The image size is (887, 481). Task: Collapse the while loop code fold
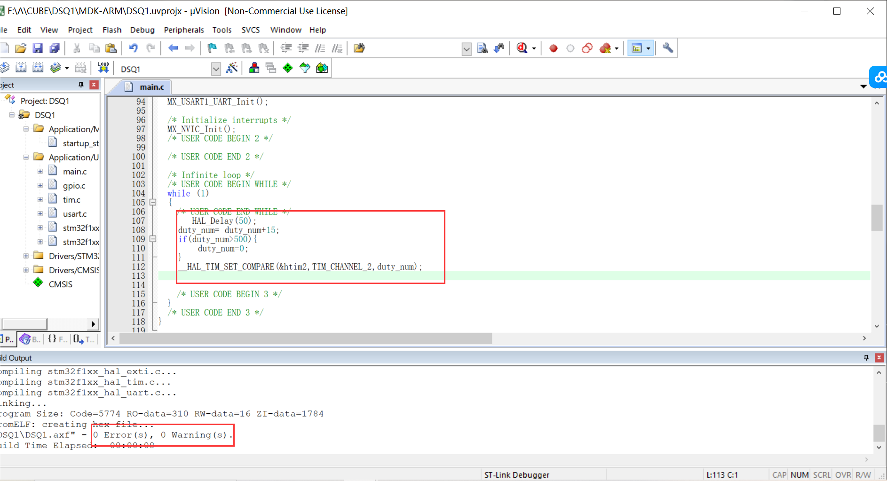[x=153, y=202]
